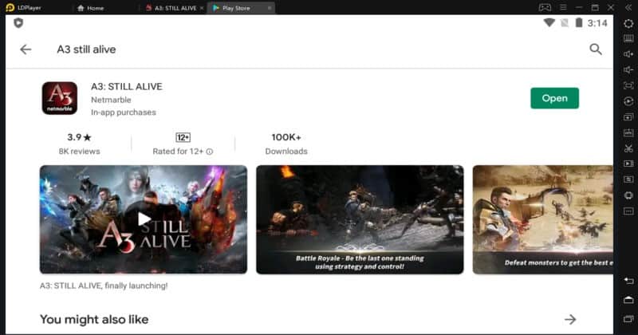Switch to the A3: STILL ALIVE tab

[171, 8]
